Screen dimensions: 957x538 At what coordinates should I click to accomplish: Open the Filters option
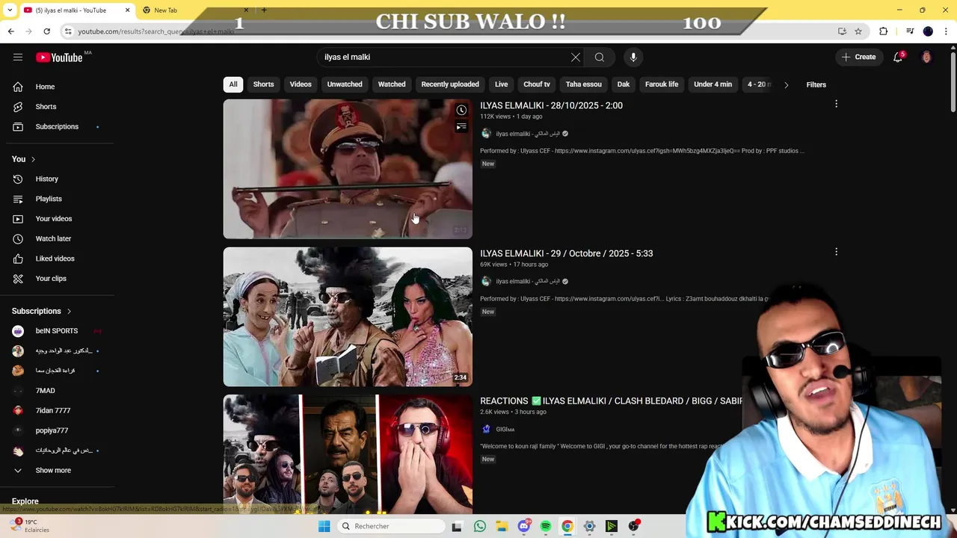coord(816,84)
